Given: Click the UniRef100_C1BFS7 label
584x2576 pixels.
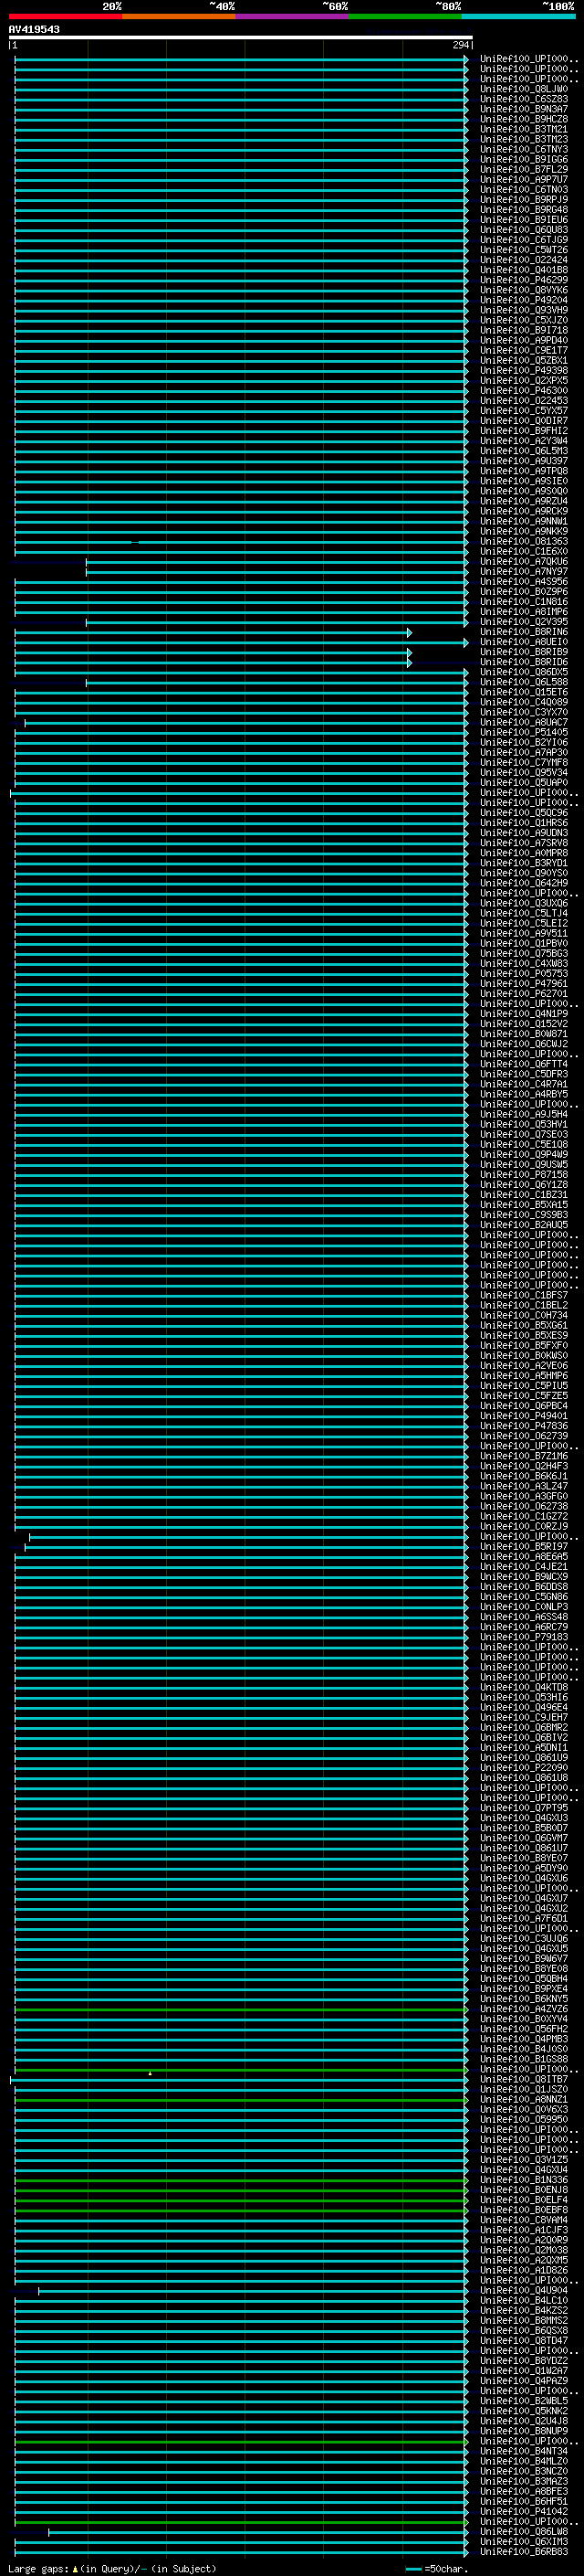Looking at the screenshot, I should point(523,1295).
